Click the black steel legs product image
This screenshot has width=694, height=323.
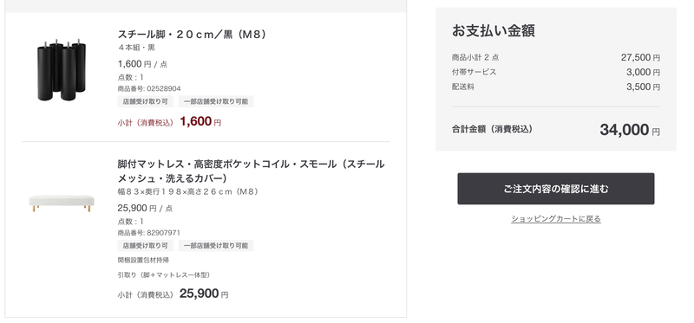[x=62, y=70]
